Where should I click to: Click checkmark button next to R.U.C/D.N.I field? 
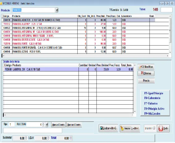47,124
